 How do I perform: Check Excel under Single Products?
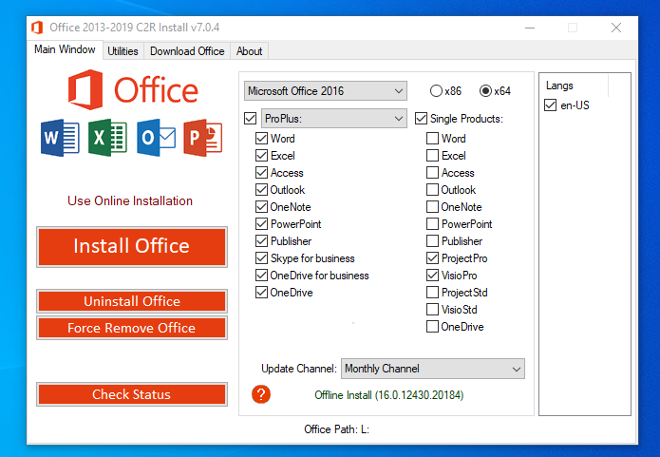[x=432, y=156]
